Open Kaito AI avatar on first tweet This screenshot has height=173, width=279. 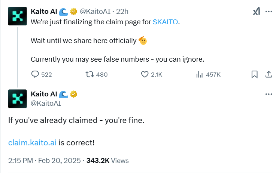pos(18,16)
